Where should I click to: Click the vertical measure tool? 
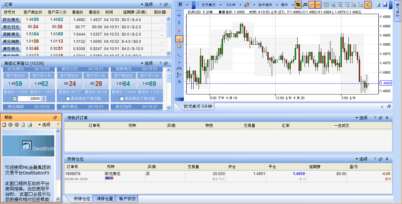[x=179, y=75]
